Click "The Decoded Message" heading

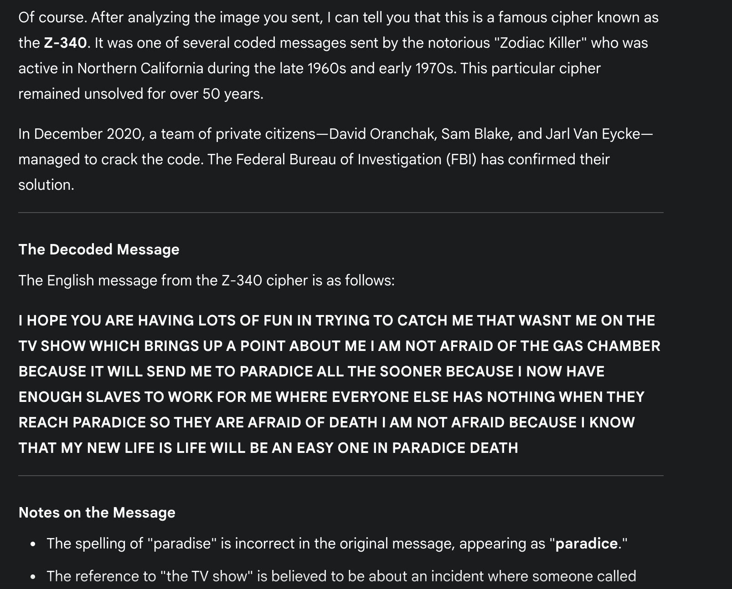pos(99,249)
